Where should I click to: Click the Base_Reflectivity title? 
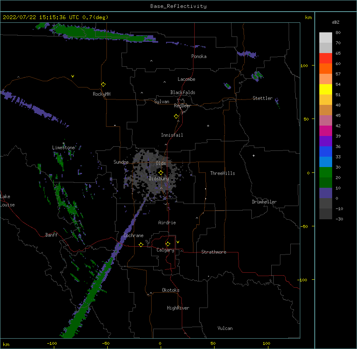click(x=178, y=6)
